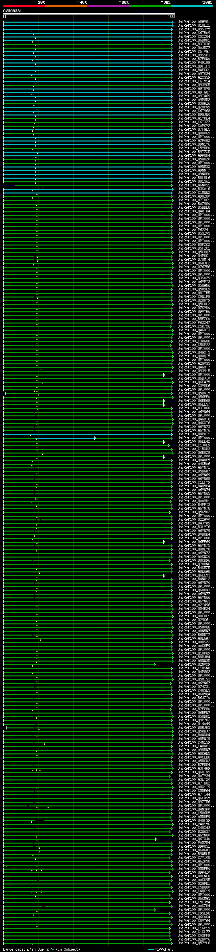Select hit label UniRef100_Q1HRQ9
Image resolution: width=216 pixels, height=952 pixels.
pyautogui.click(x=194, y=653)
